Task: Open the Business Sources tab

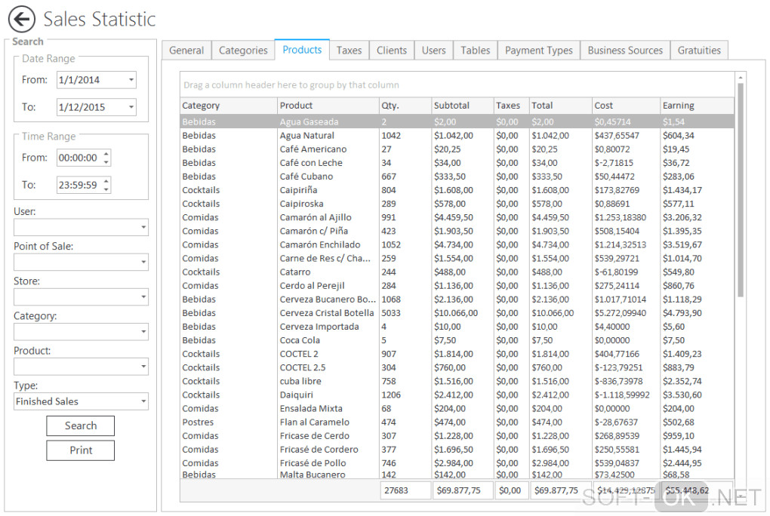Action: (x=625, y=51)
